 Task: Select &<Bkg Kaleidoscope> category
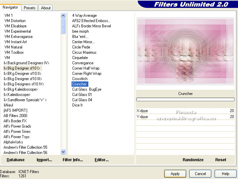click(21, 89)
